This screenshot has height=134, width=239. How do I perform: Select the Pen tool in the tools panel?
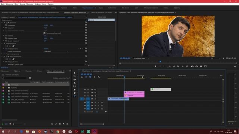pyautogui.click(x=75, y=90)
